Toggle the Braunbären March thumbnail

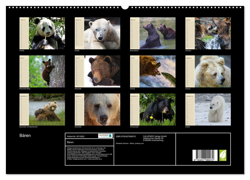157,33
